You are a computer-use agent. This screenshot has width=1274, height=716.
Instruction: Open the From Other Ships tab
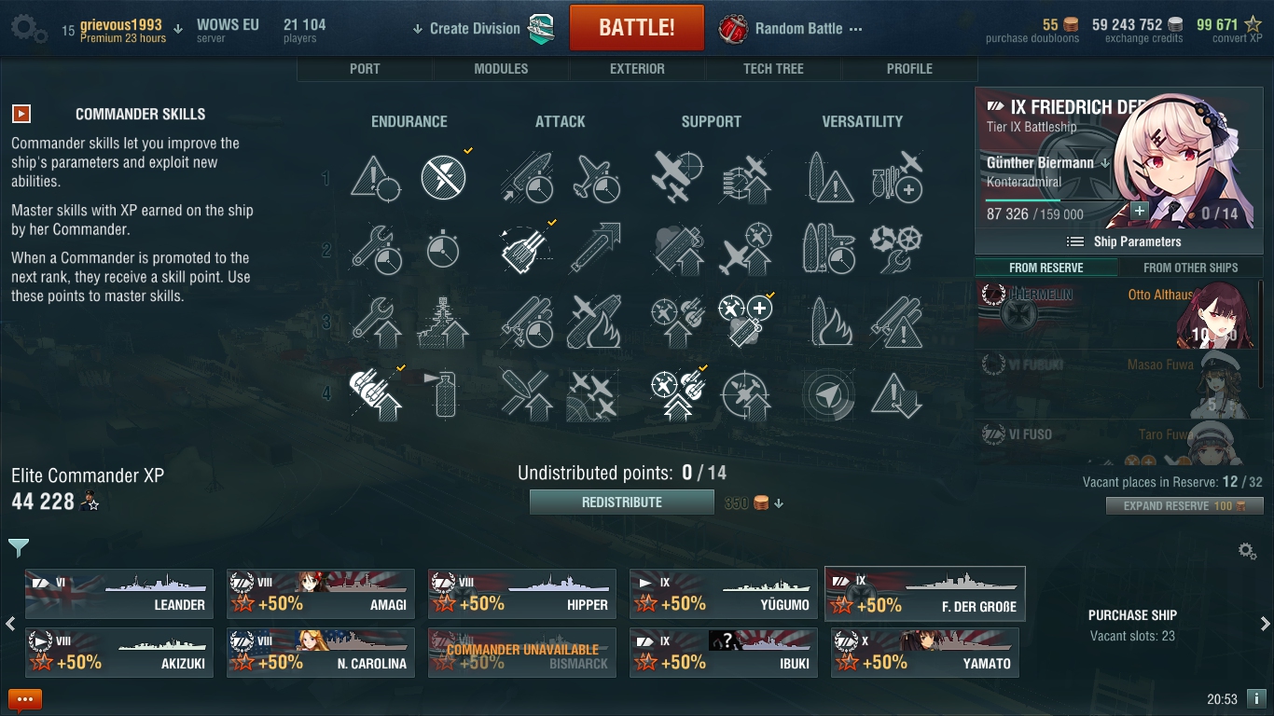(x=1191, y=268)
